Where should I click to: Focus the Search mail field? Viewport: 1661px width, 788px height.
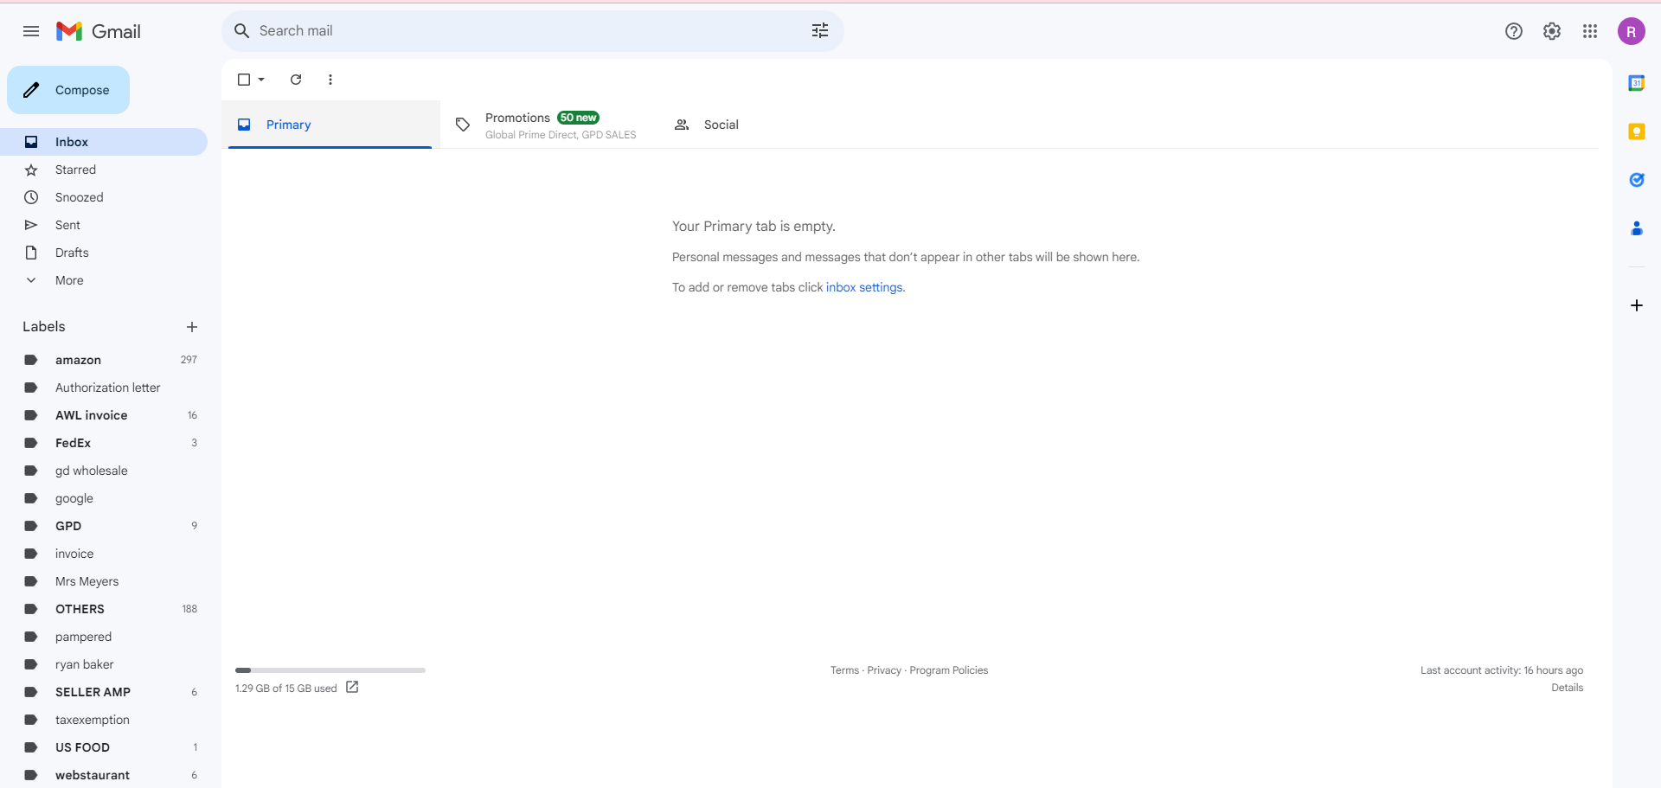point(532,31)
